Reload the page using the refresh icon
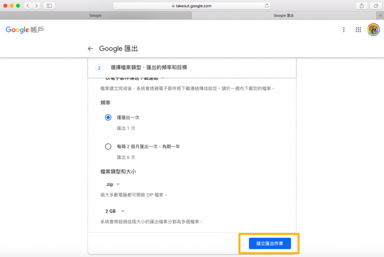Image resolution: width=384 pixels, height=257 pixels. coord(267,6)
